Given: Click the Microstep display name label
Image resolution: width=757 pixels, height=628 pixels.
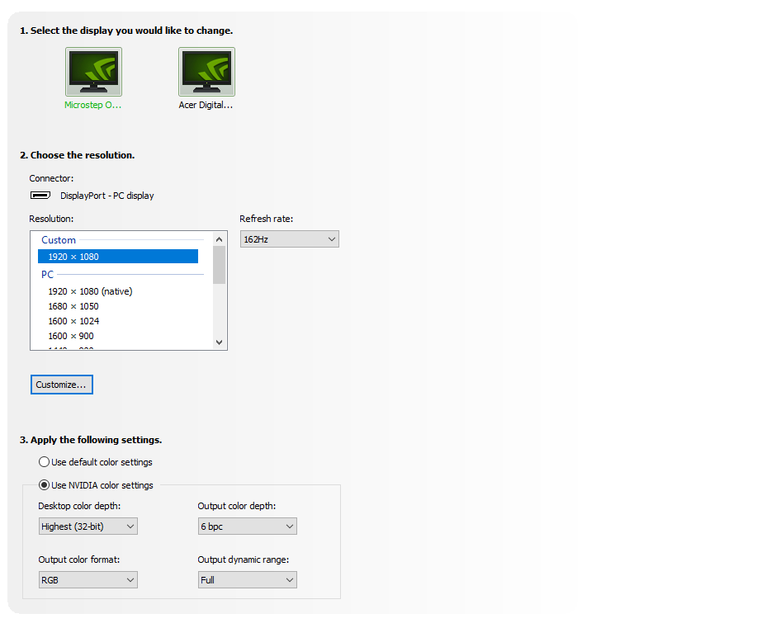Looking at the screenshot, I should [x=93, y=106].
